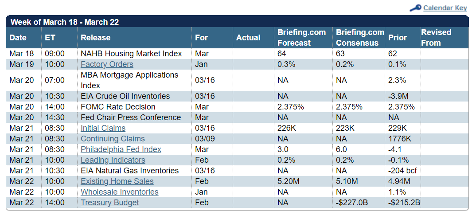Open the Calendar Key link
The width and height of the screenshot is (476, 219).
[x=445, y=8]
